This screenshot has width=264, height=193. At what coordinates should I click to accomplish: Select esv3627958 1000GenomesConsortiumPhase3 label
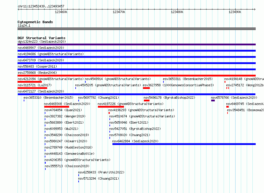click(178, 85)
